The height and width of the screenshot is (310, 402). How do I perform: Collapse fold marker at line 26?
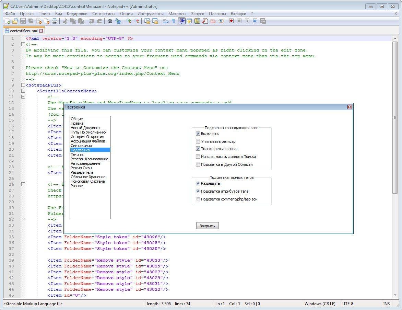pyautogui.click(x=23, y=184)
